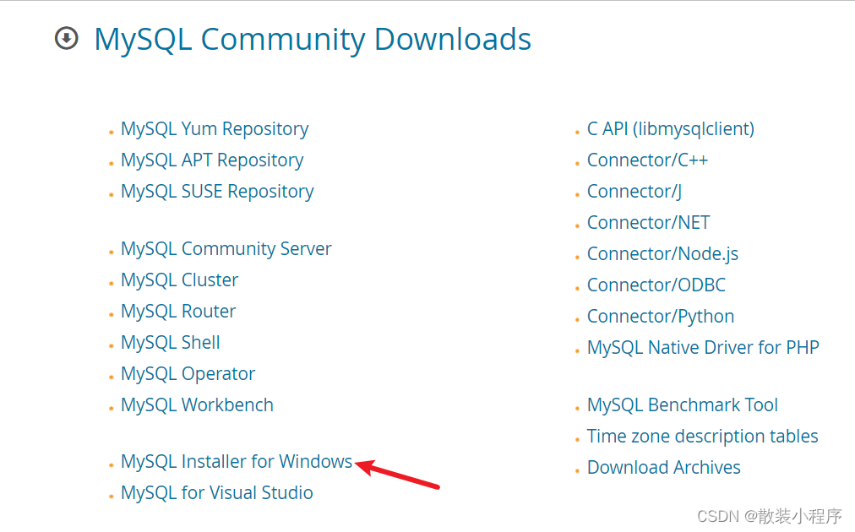This screenshot has width=855, height=532.
Task: Open MySQL SUSE Repository link
Action: click(218, 192)
